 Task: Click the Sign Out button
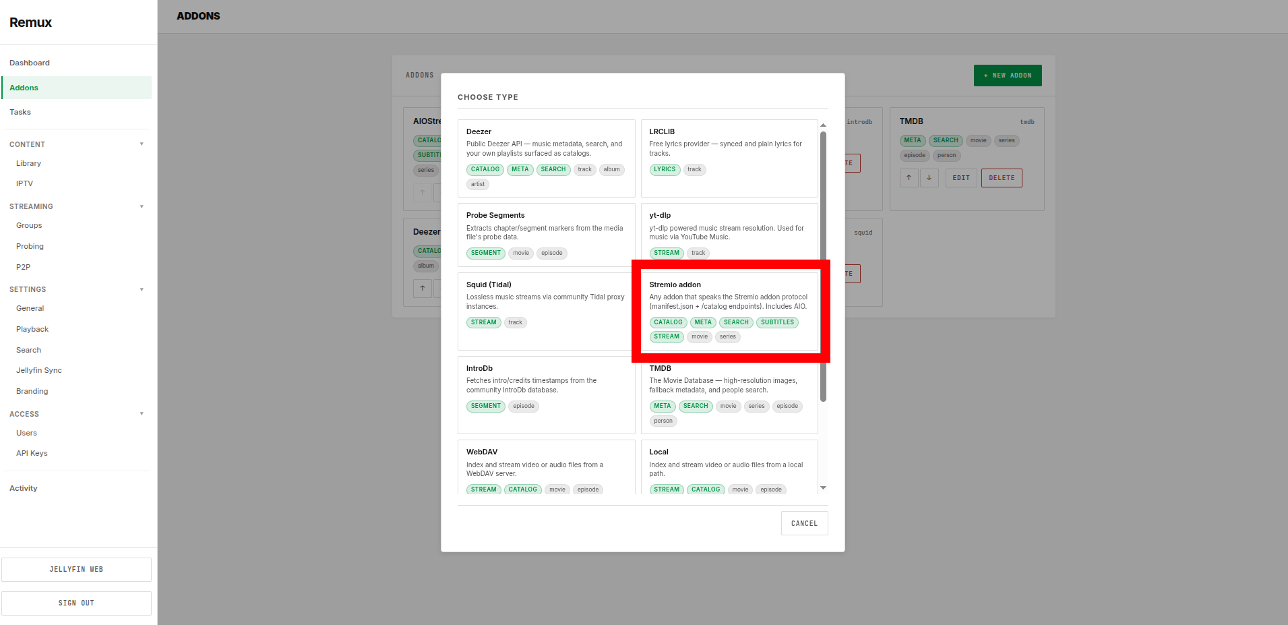tap(76, 603)
